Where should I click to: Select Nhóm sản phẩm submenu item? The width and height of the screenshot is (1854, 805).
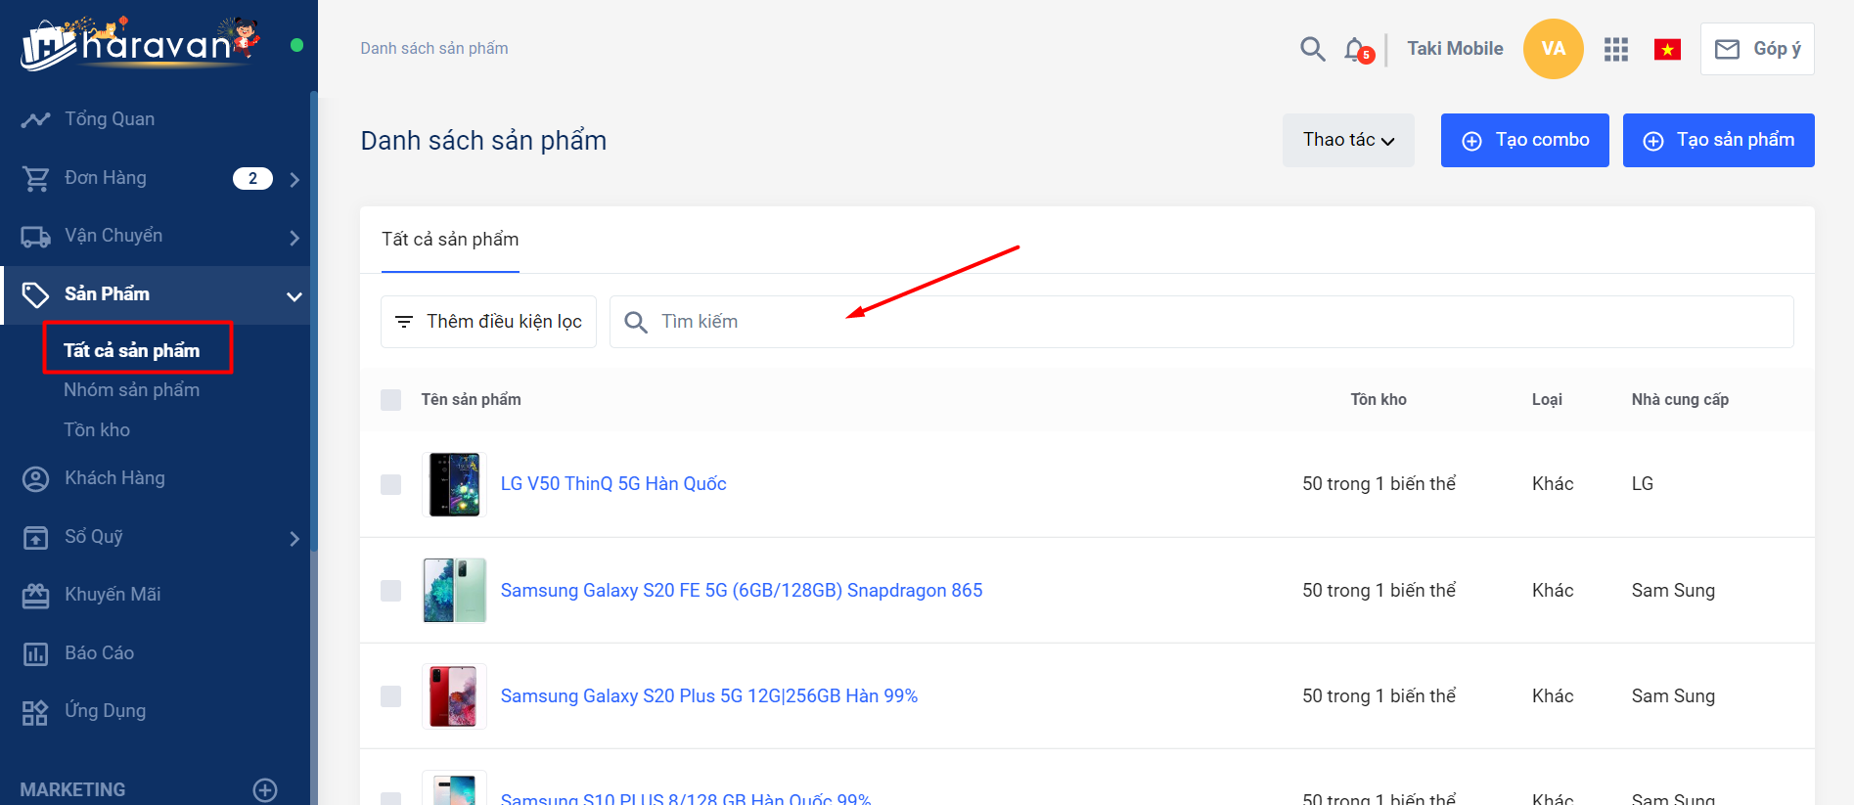tap(131, 390)
